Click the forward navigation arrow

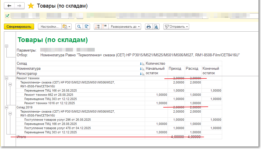pos(19,6)
